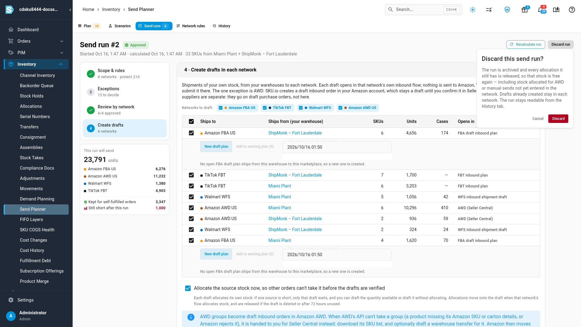Click the tasks checklist icon in header
The image size is (581, 327).
click(489, 10)
